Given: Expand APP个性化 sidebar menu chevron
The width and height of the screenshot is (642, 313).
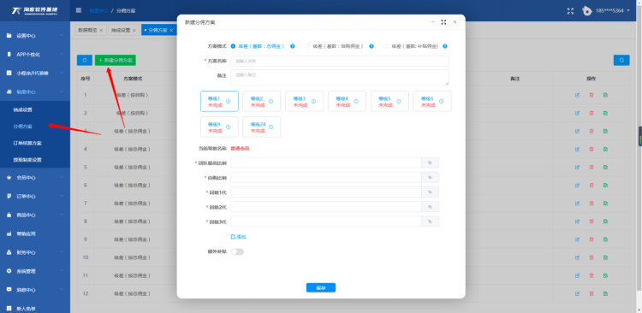Looking at the screenshot, I should [62, 54].
